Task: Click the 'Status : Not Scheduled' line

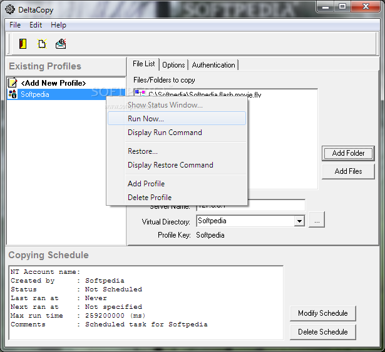Action: click(x=76, y=289)
